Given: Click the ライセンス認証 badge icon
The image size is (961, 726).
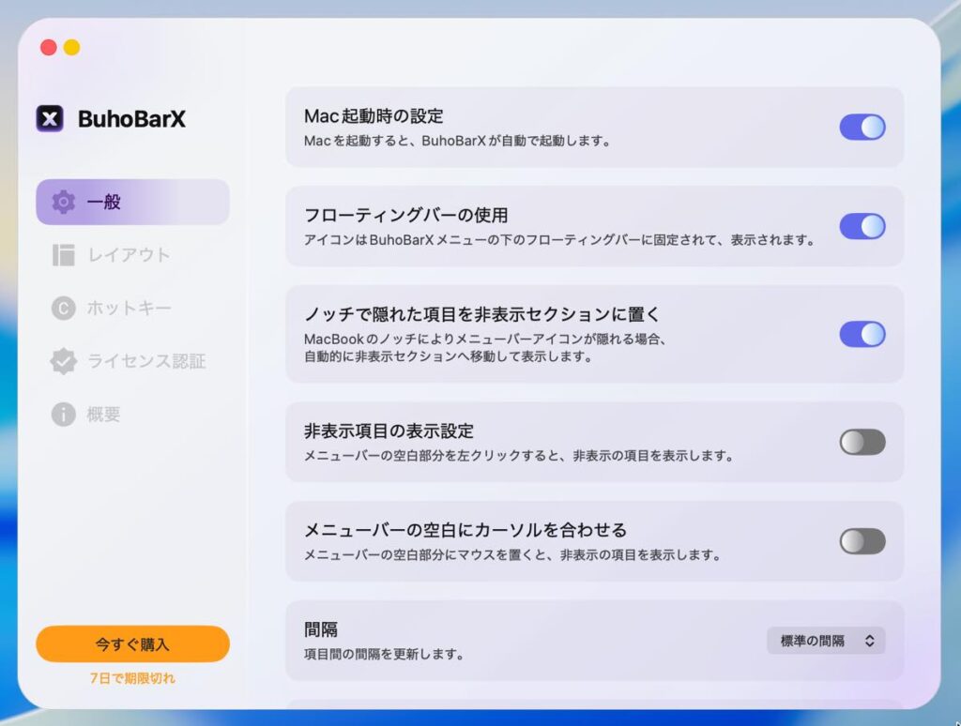Looking at the screenshot, I should pyautogui.click(x=63, y=361).
